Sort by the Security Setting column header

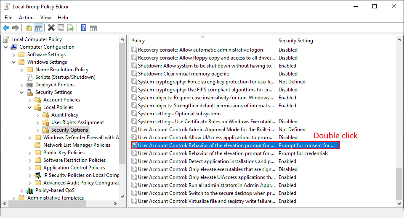[x=307, y=41]
